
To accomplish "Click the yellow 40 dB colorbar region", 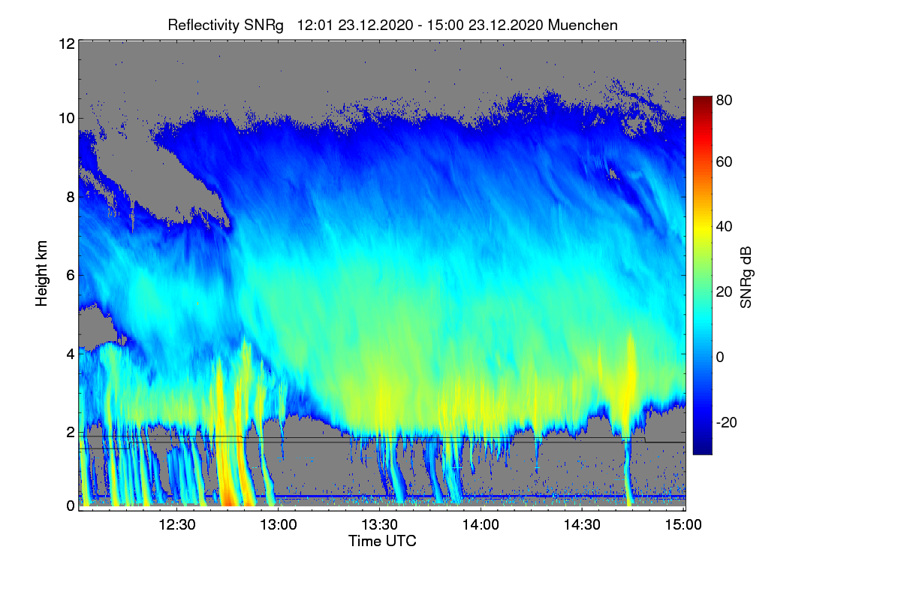I will coord(701,227).
